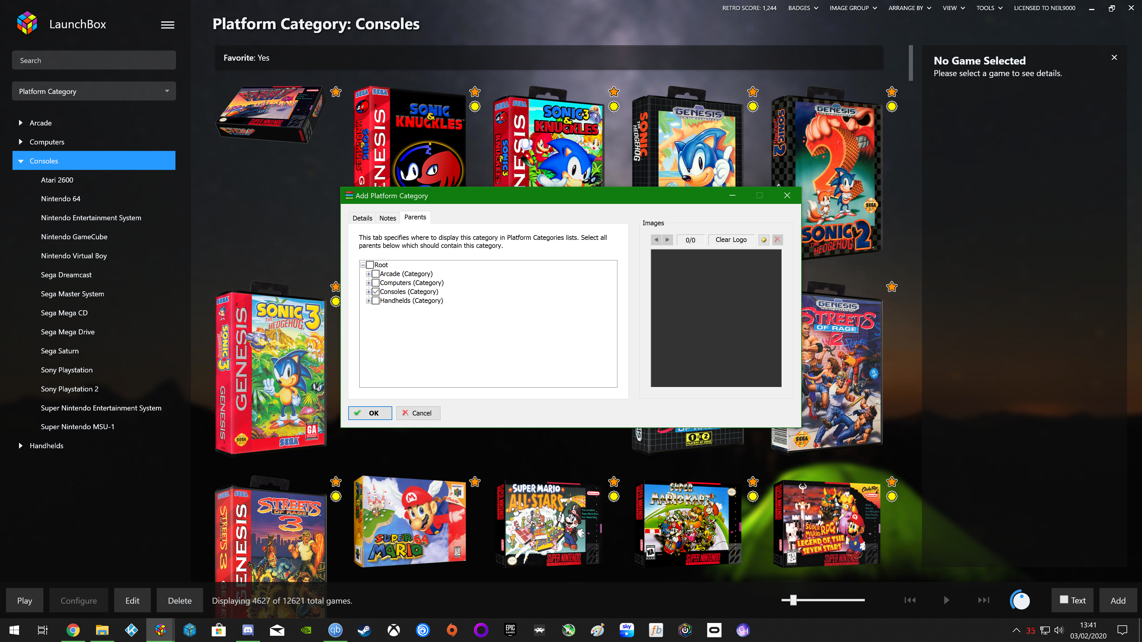
Task: Click the Search field
Action: click(x=94, y=60)
